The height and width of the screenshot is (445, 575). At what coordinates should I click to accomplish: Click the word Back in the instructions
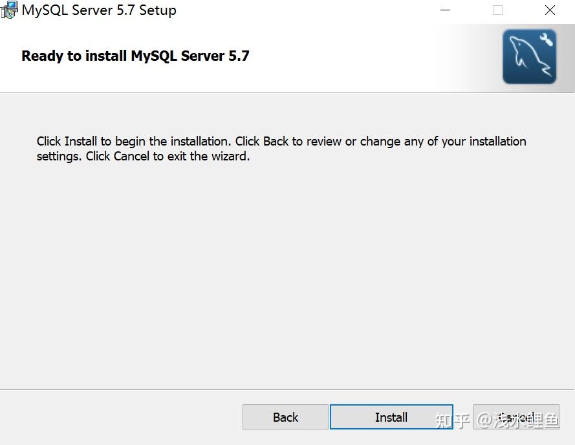276,141
